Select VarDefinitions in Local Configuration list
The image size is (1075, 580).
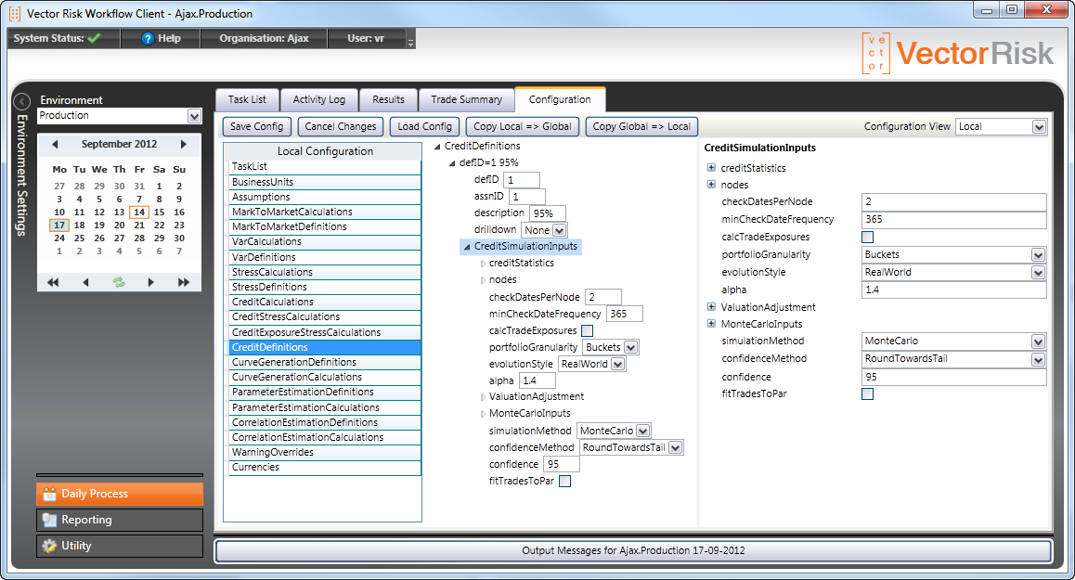[325, 258]
